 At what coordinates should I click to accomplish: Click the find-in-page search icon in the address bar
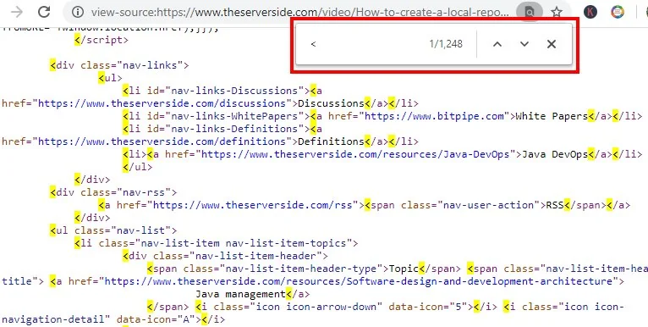[530, 12]
